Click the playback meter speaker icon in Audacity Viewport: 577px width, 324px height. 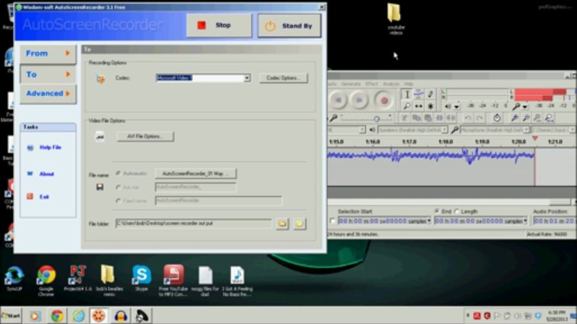[x=448, y=106]
